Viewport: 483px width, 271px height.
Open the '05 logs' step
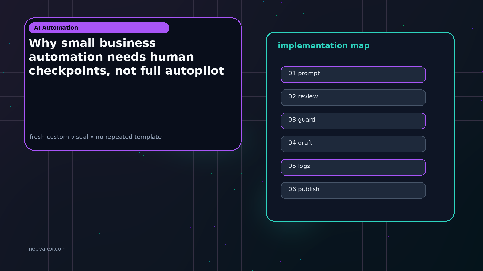click(353, 167)
